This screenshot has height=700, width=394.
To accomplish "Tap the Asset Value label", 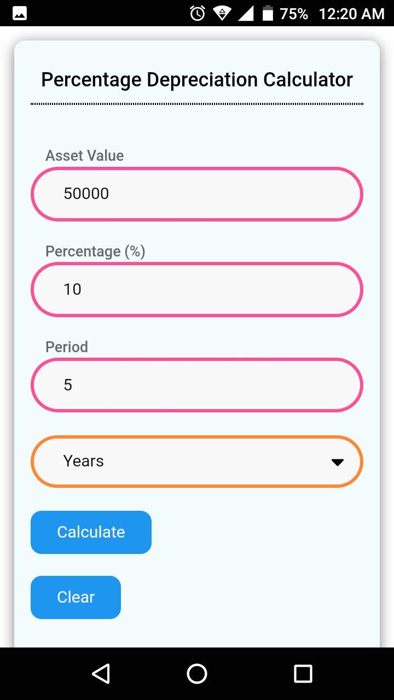I will [x=85, y=156].
